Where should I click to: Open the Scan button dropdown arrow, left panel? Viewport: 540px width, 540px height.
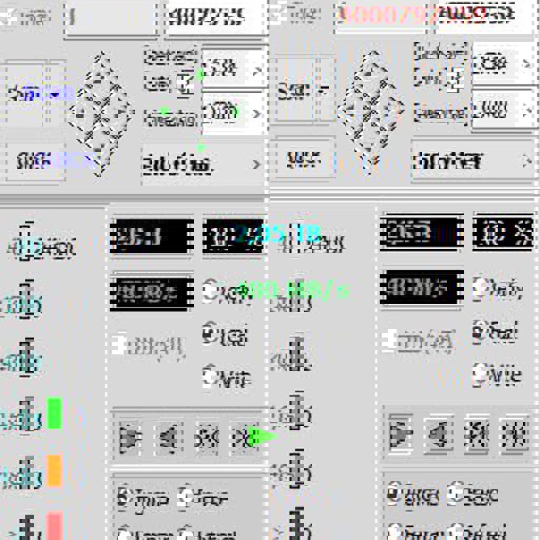(x=55, y=95)
